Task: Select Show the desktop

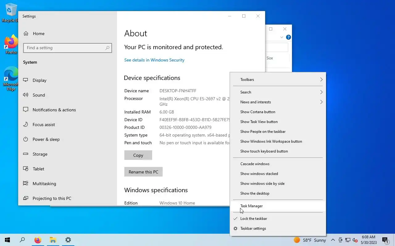Action: click(278, 193)
